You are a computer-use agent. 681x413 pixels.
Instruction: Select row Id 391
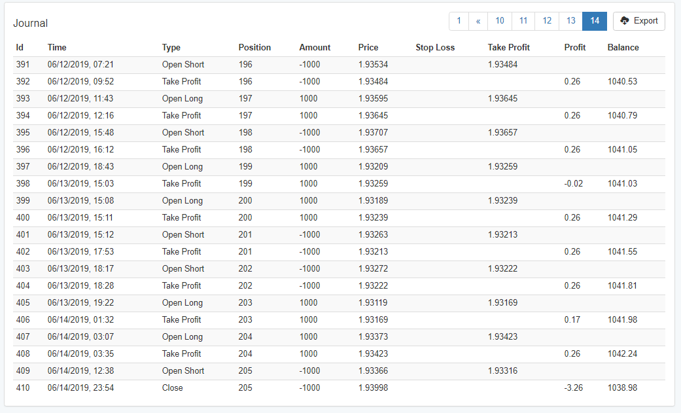[x=23, y=64]
